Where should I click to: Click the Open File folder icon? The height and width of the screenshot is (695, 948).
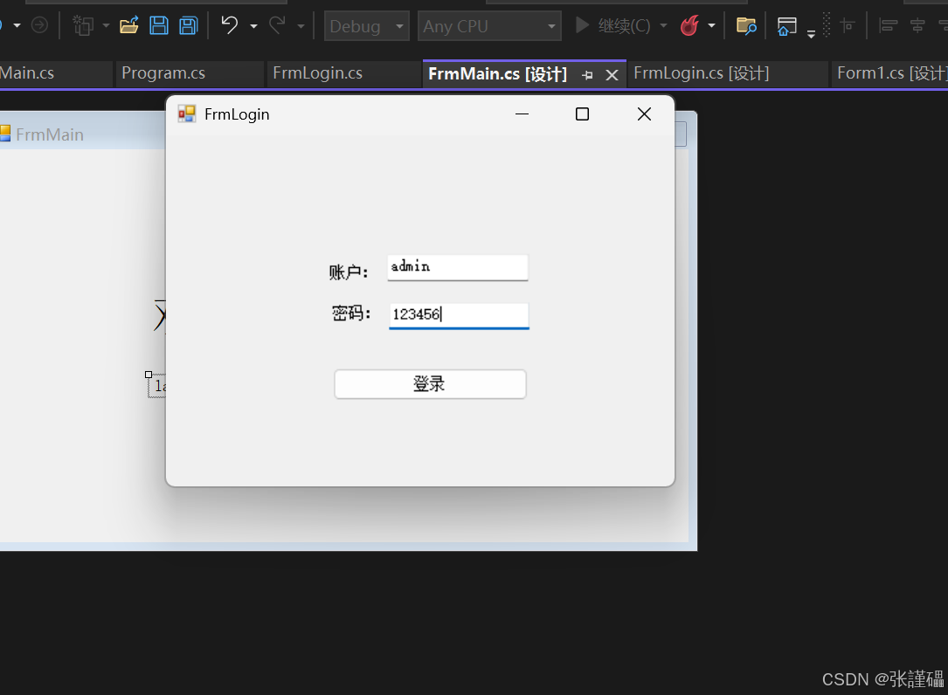pos(128,26)
